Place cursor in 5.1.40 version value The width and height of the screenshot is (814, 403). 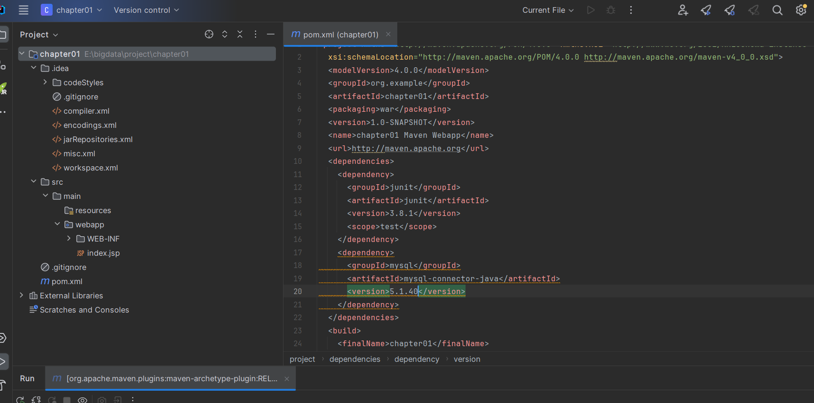404,291
